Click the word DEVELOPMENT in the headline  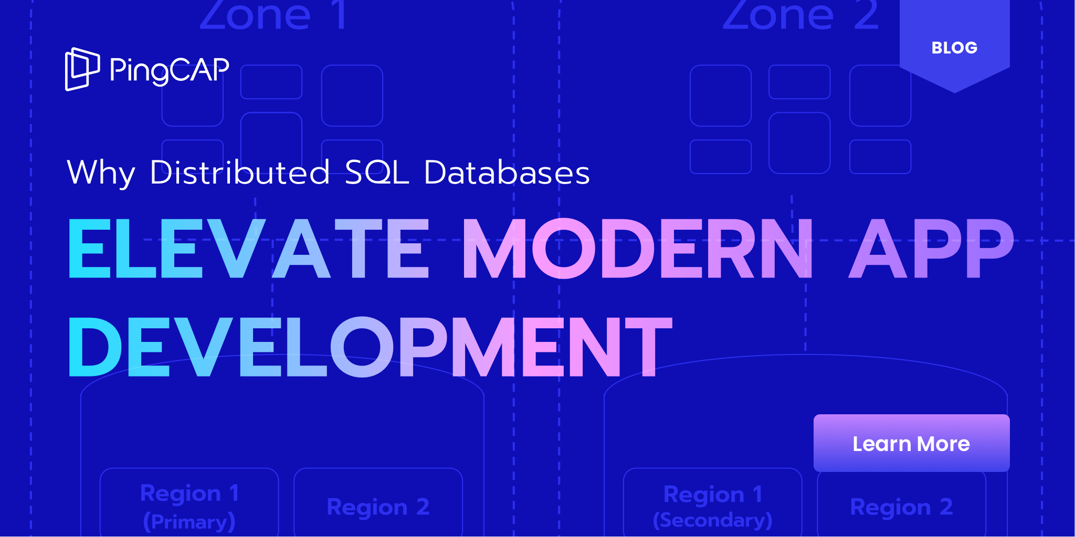tap(370, 347)
